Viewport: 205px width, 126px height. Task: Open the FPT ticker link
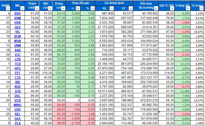18,73
